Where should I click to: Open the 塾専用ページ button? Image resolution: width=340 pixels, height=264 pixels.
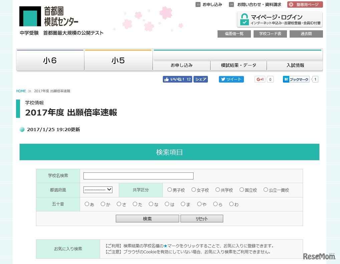[305, 5]
